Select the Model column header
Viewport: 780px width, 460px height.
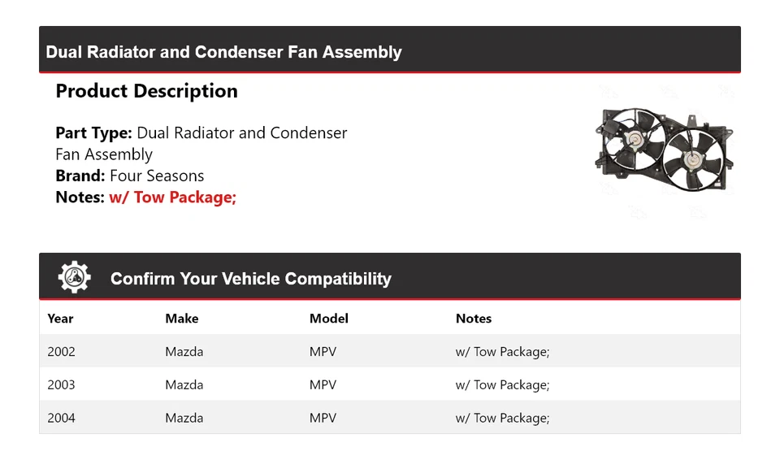(329, 319)
